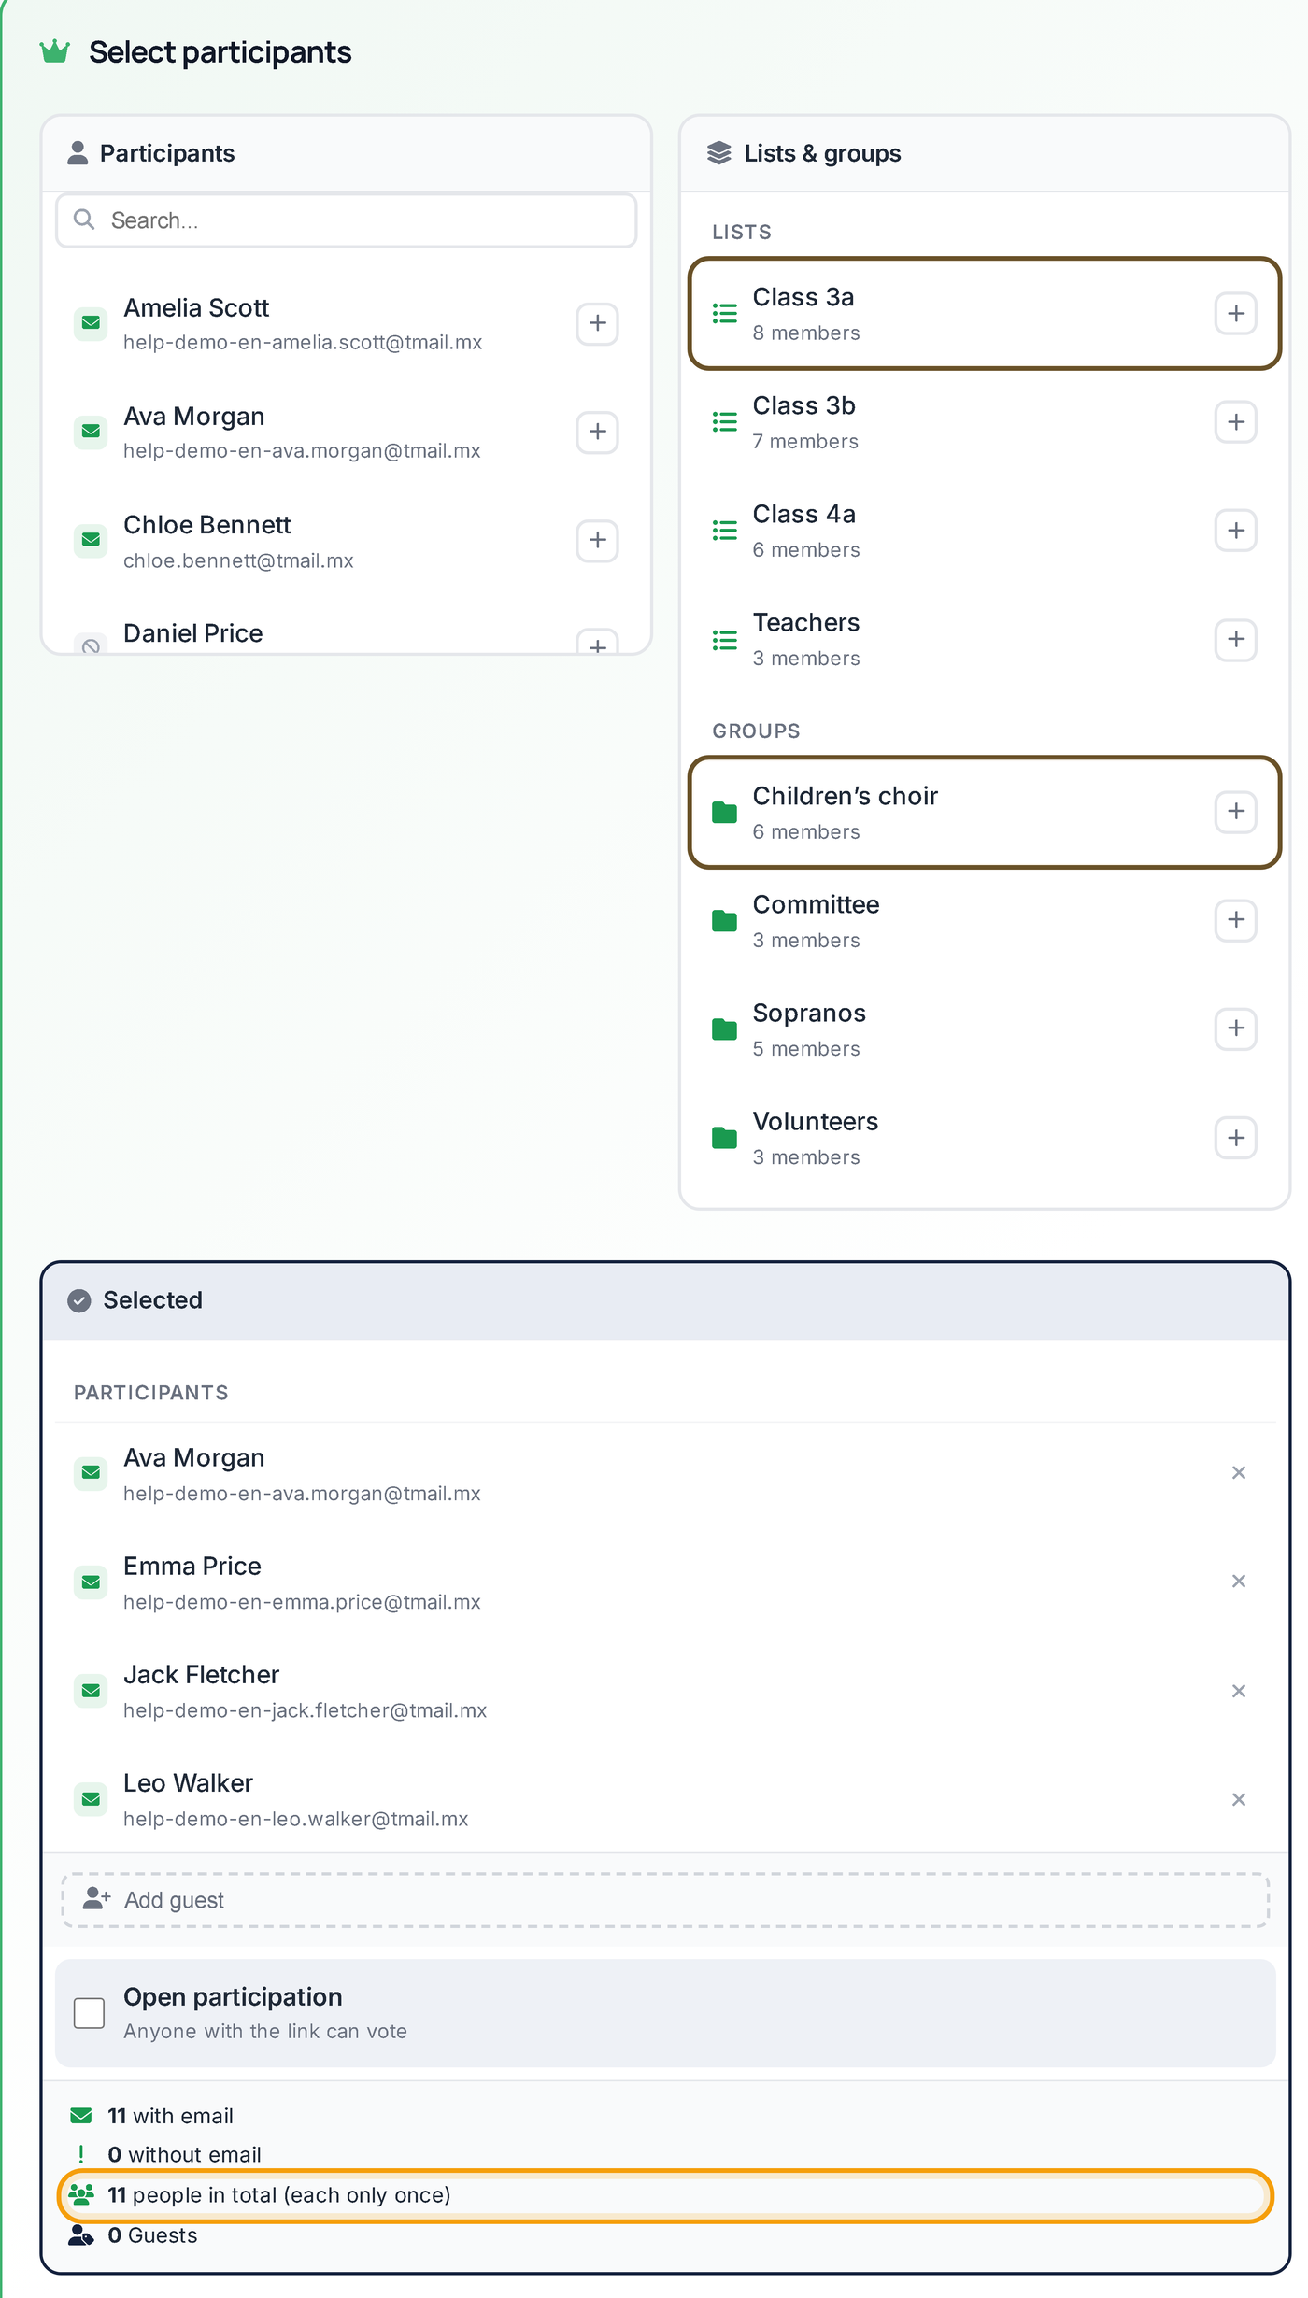Remove Leo Walker from Selected

point(1239,1799)
